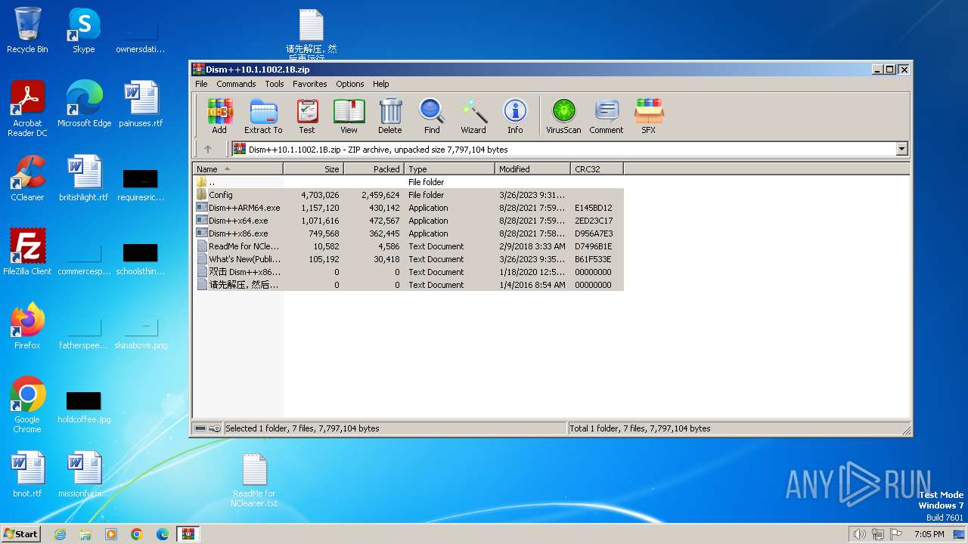Click the drive/lock status icon in status bar
The image size is (968, 544).
(x=207, y=428)
